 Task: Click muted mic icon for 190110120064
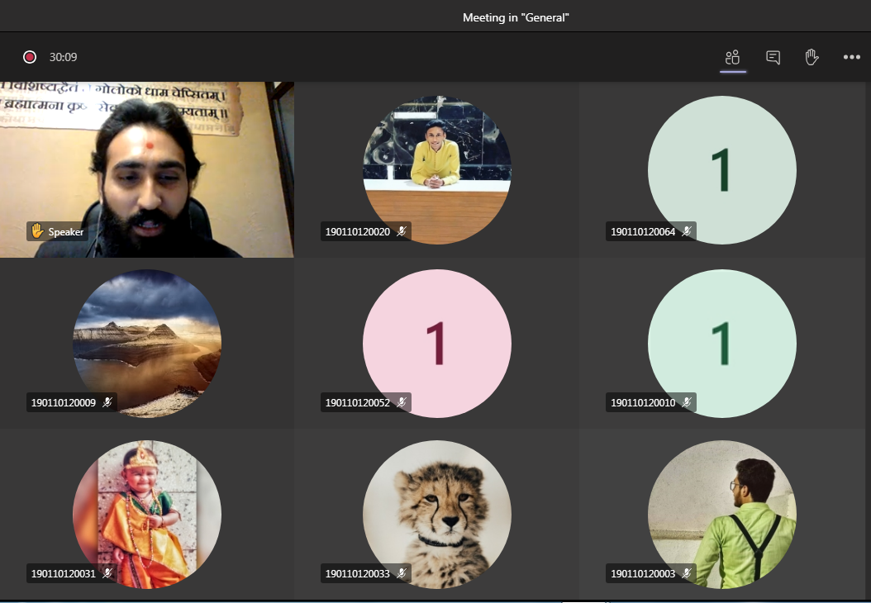click(687, 231)
